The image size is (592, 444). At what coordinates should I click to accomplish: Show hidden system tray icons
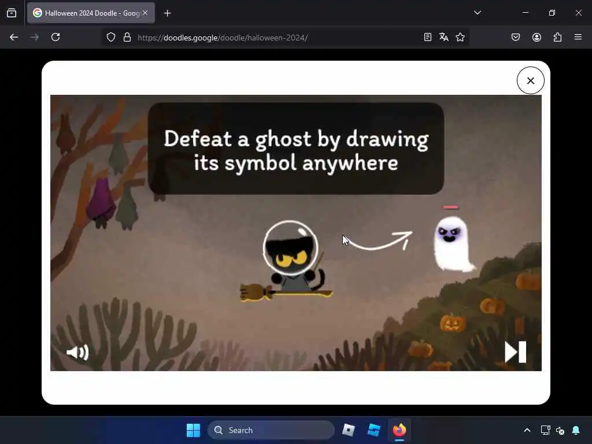pos(527,430)
